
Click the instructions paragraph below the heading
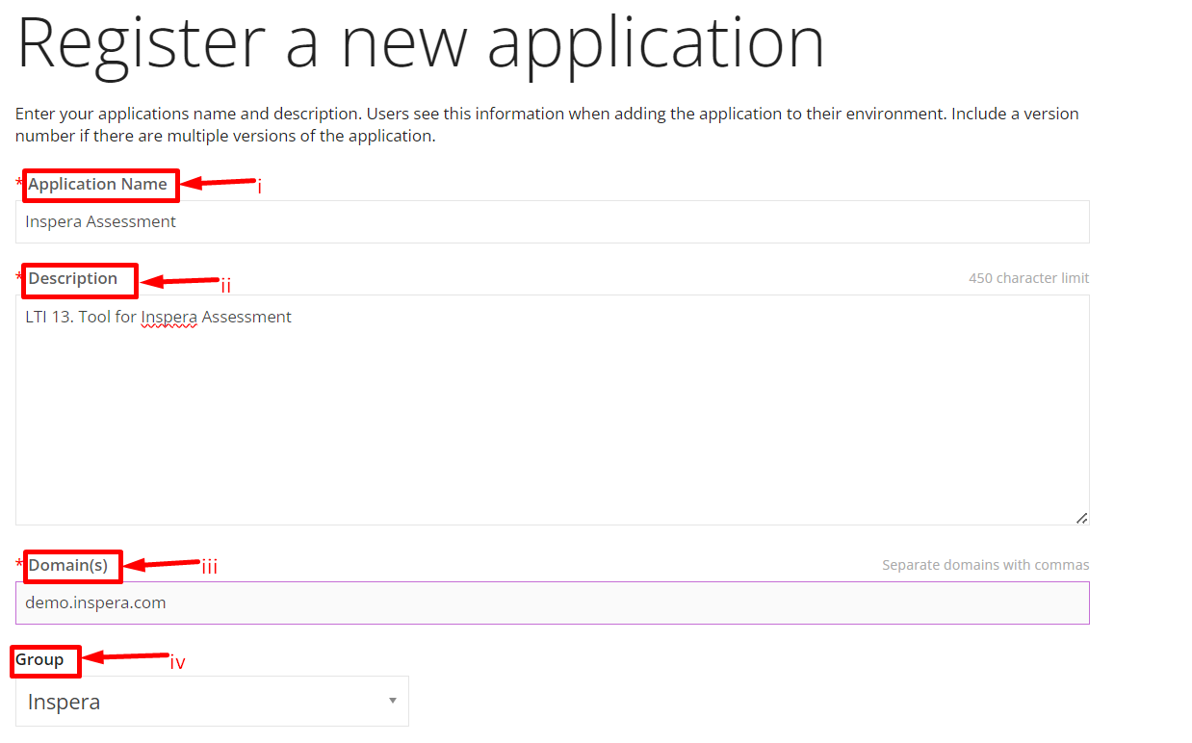[546, 124]
